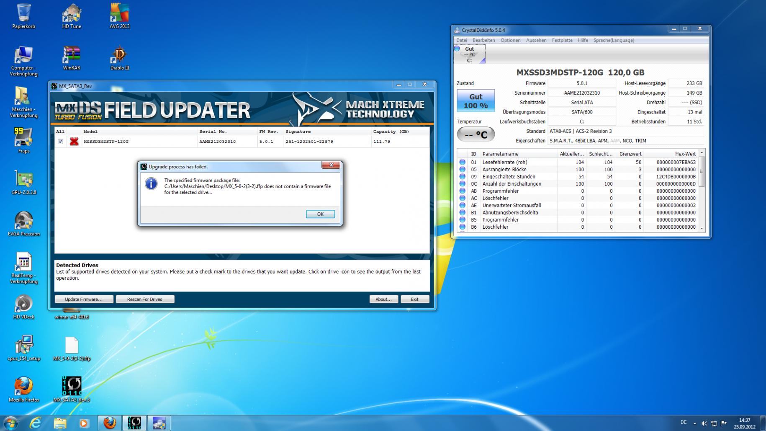Open the Bearbeiten menu
The height and width of the screenshot is (431, 766).
[x=484, y=40]
